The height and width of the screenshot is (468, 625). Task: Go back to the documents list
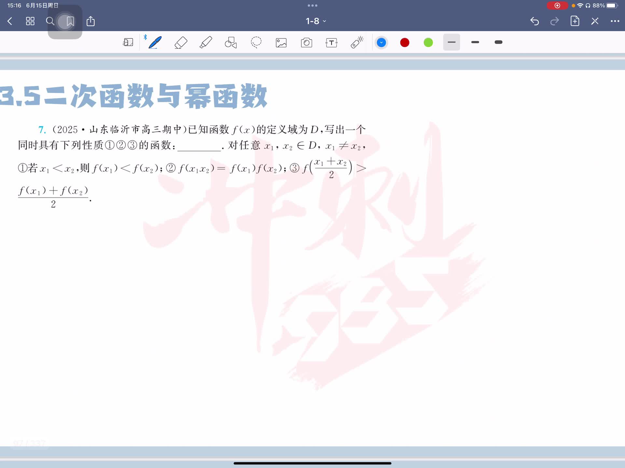click(x=10, y=21)
